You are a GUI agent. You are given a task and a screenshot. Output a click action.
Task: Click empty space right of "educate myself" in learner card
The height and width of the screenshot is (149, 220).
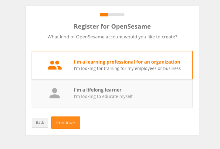coord(161,96)
